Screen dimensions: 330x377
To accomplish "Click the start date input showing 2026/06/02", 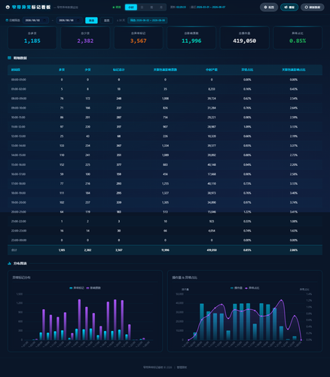I will pyautogui.click(x=35, y=20).
